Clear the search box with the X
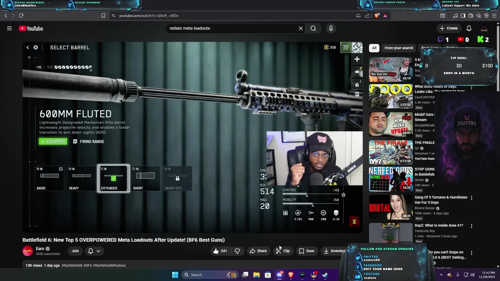 pos(301,28)
